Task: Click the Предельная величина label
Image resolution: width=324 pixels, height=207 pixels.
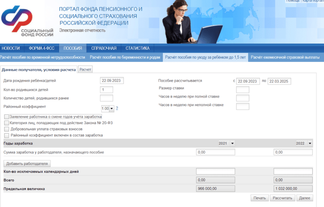Action: (24, 189)
